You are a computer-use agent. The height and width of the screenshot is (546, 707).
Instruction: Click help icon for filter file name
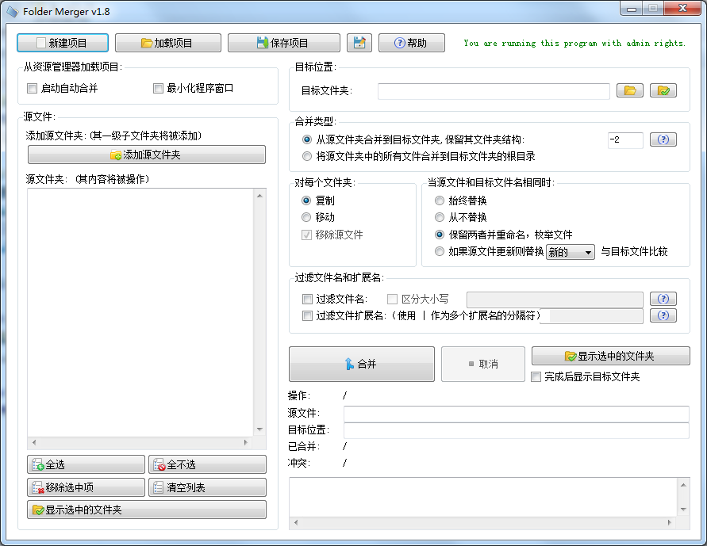[x=663, y=299]
